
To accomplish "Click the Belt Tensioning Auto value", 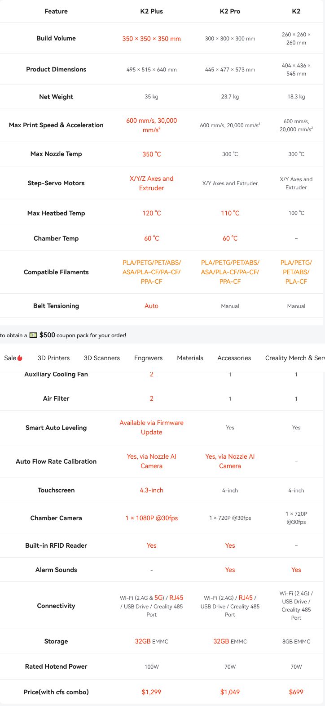I will (x=151, y=306).
